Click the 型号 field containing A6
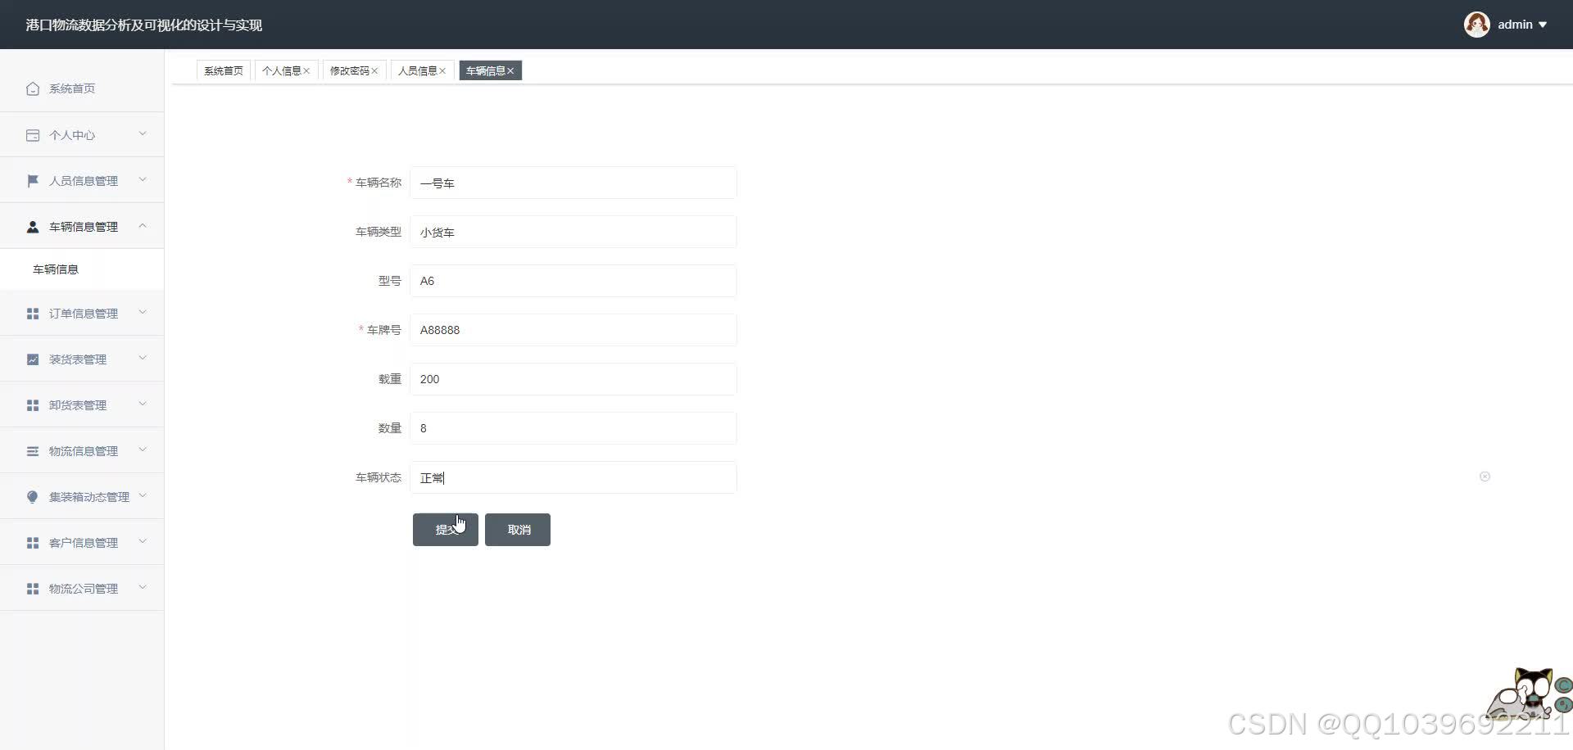This screenshot has width=1573, height=750. coord(573,281)
